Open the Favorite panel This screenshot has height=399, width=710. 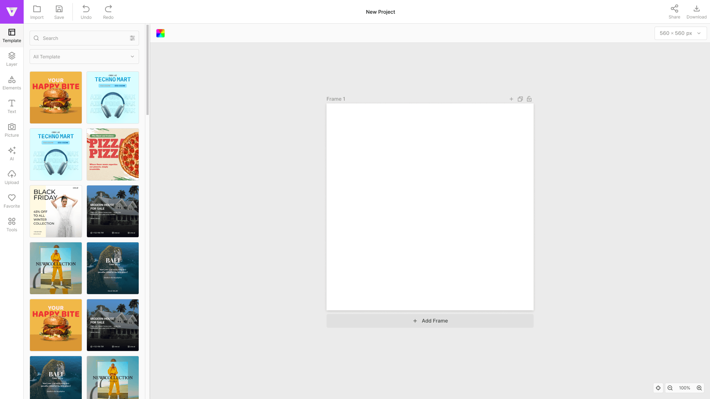[11, 201]
